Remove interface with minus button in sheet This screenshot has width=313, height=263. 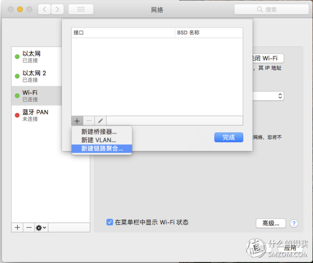pyautogui.click(x=89, y=121)
